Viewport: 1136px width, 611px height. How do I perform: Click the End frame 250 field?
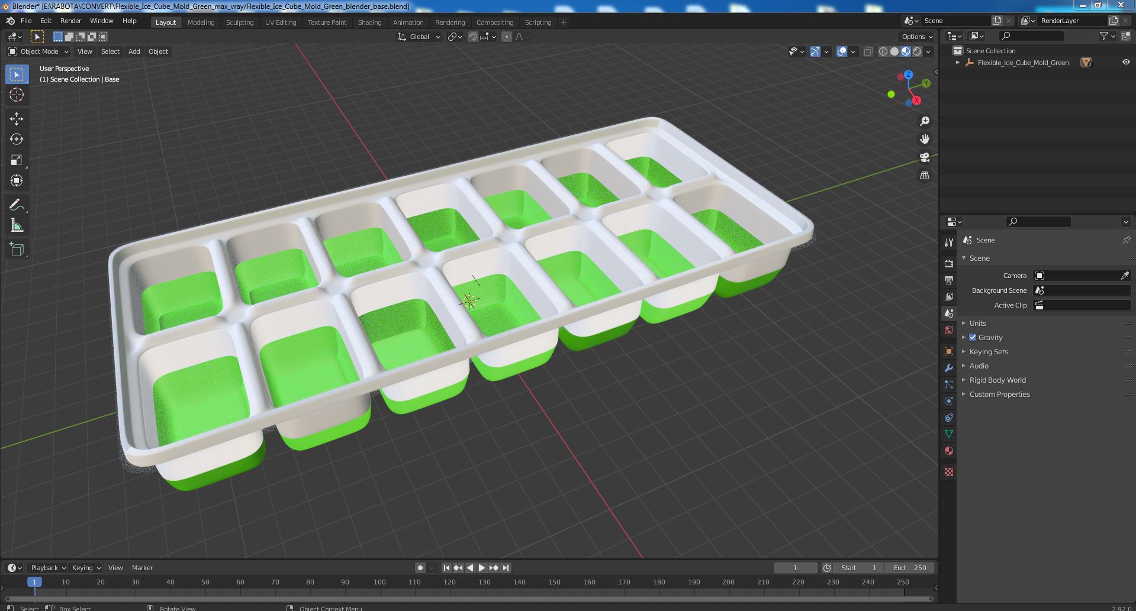[910, 568]
